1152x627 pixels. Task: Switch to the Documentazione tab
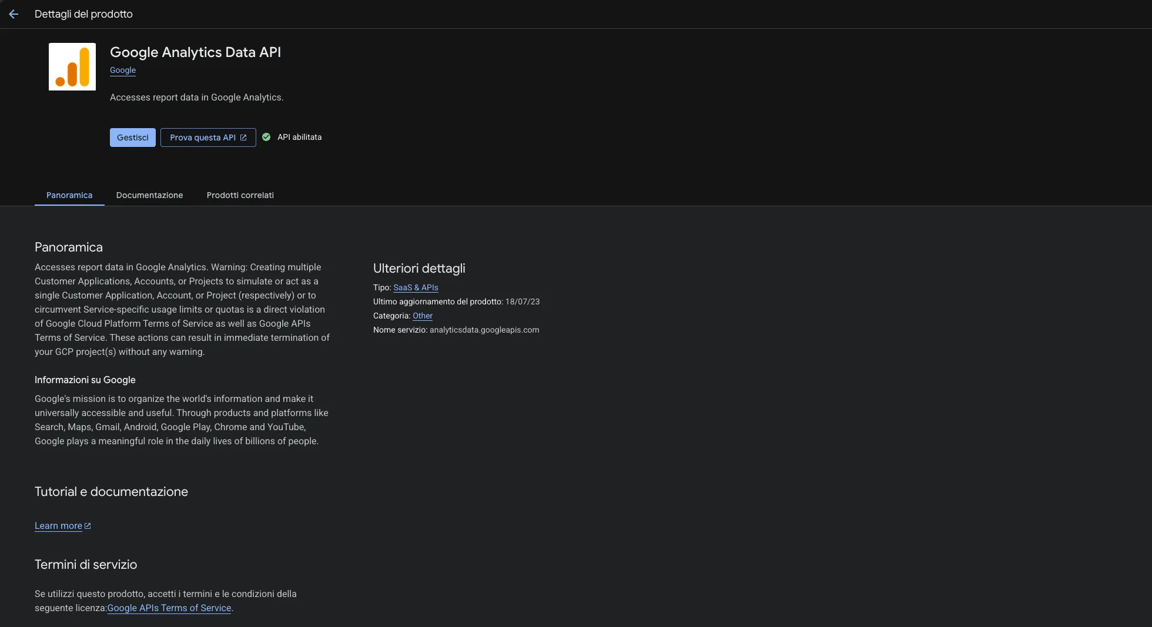(149, 195)
